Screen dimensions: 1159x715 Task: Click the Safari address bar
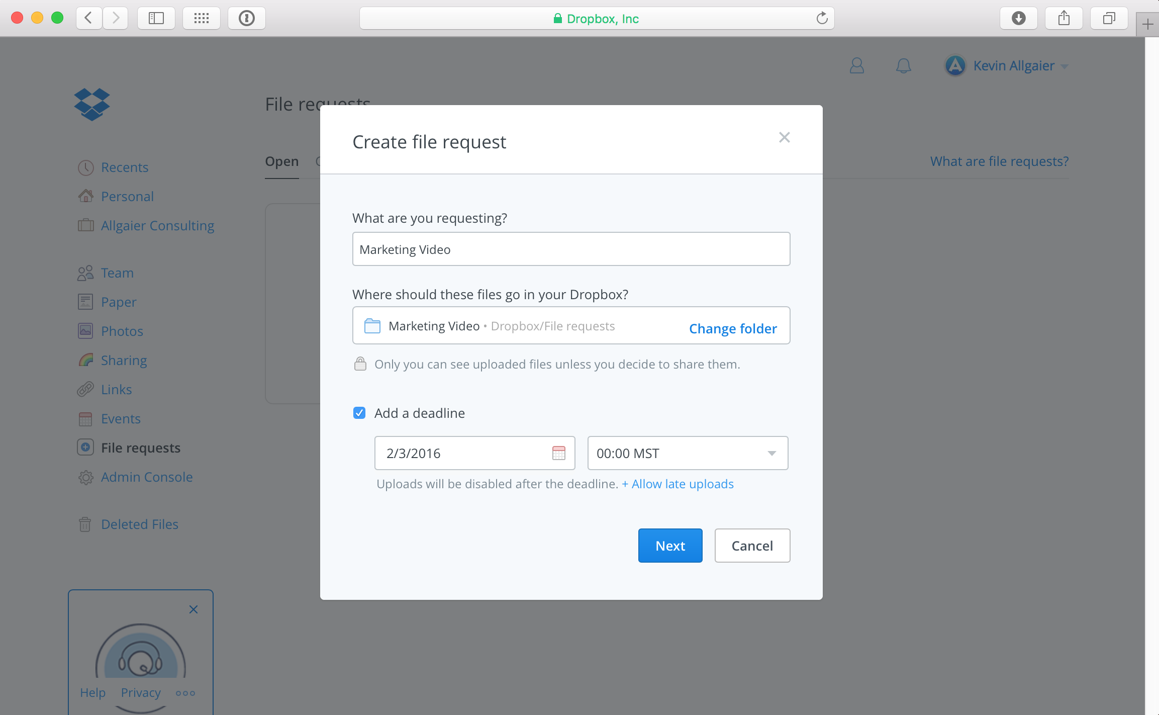click(597, 19)
